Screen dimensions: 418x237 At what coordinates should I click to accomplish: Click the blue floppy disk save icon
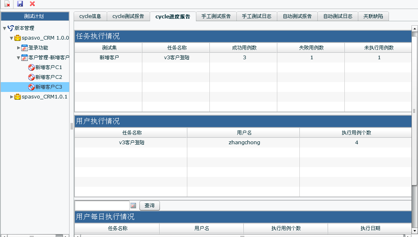point(20,4)
